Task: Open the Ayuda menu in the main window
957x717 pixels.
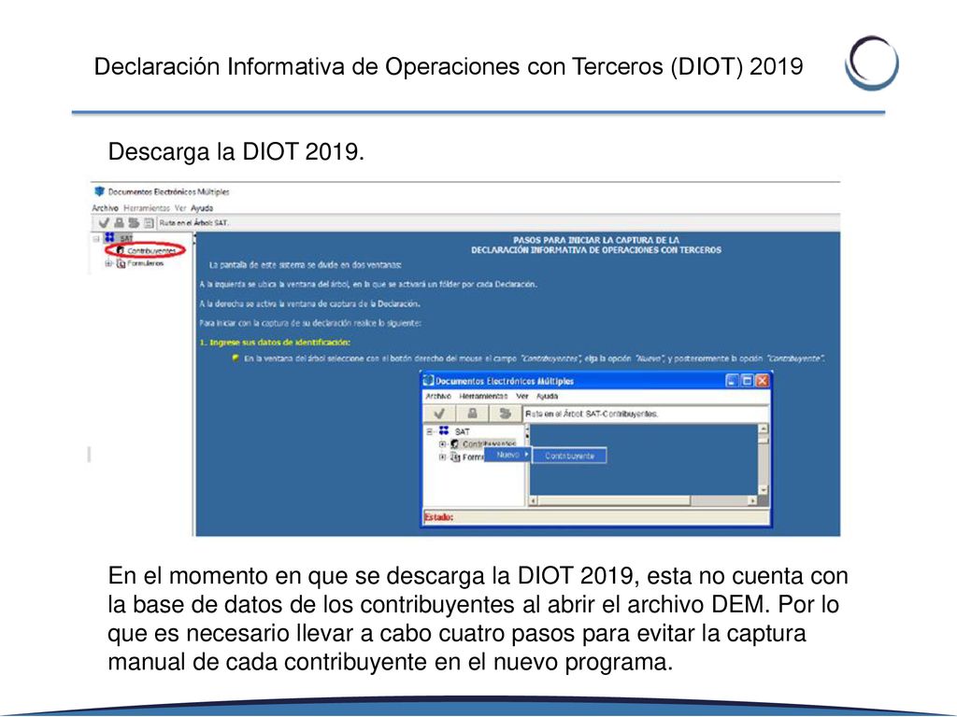Action: 202,208
